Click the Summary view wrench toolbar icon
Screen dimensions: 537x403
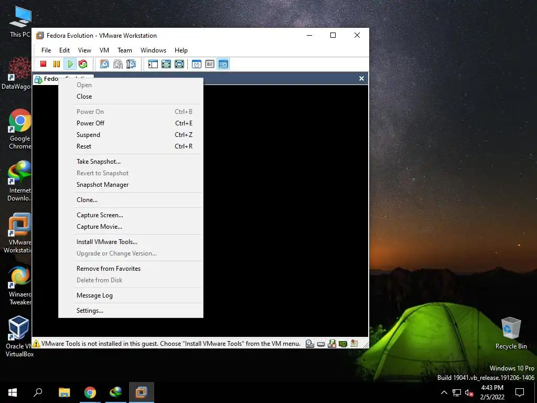(197, 63)
